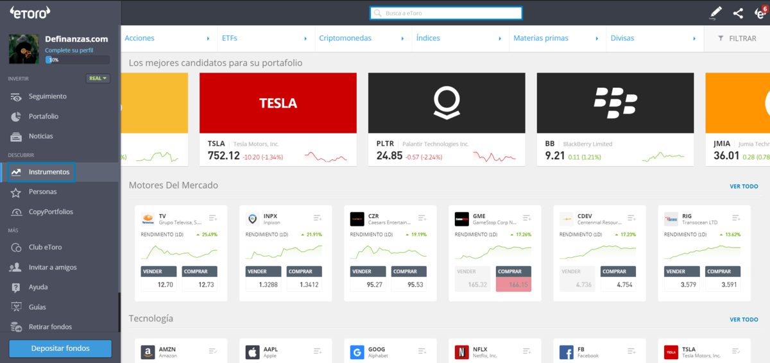Expand the Acciones category arrow
Screen dimensions: 770x363
[208, 38]
